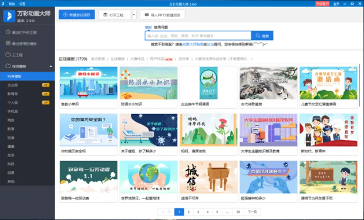Open the 企业端午节祝福语 template thumbnail

(208, 83)
